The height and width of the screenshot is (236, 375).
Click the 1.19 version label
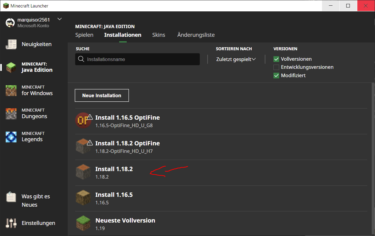100,229
